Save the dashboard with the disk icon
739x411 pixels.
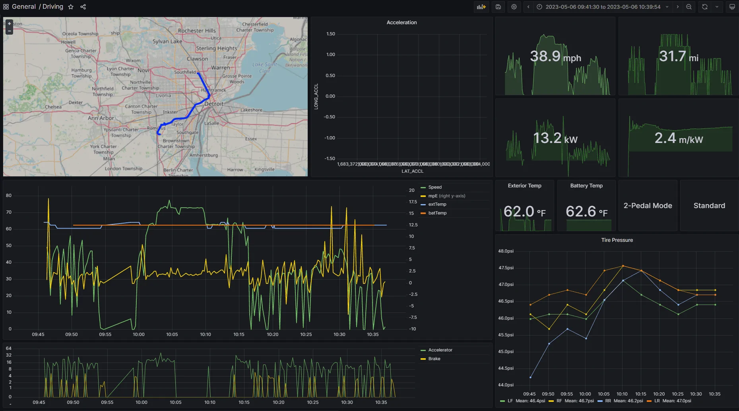pyautogui.click(x=498, y=7)
